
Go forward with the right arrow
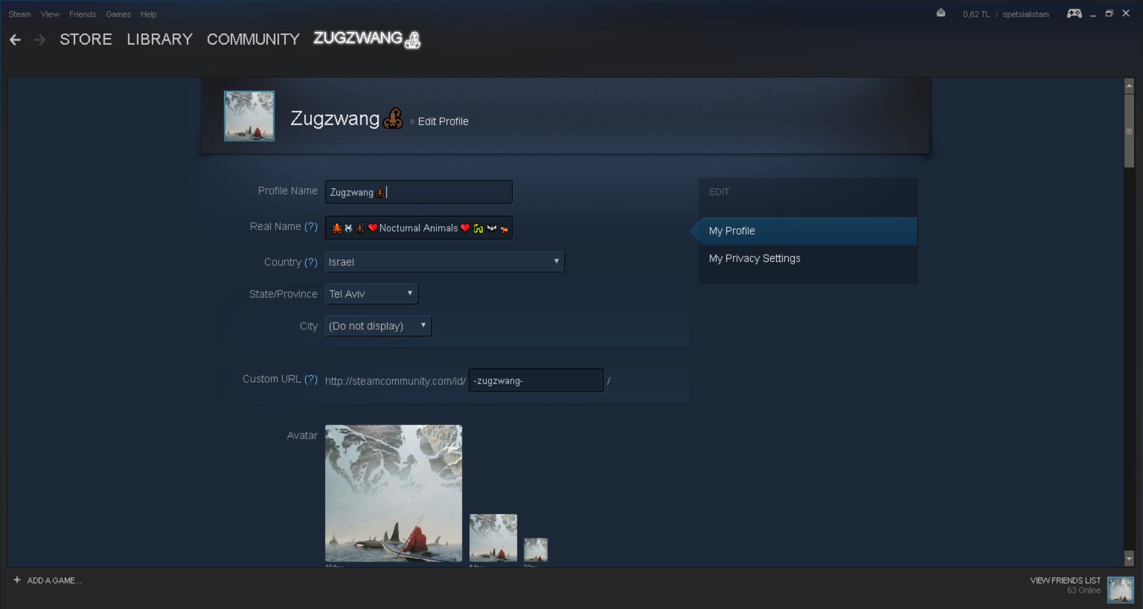click(x=40, y=40)
